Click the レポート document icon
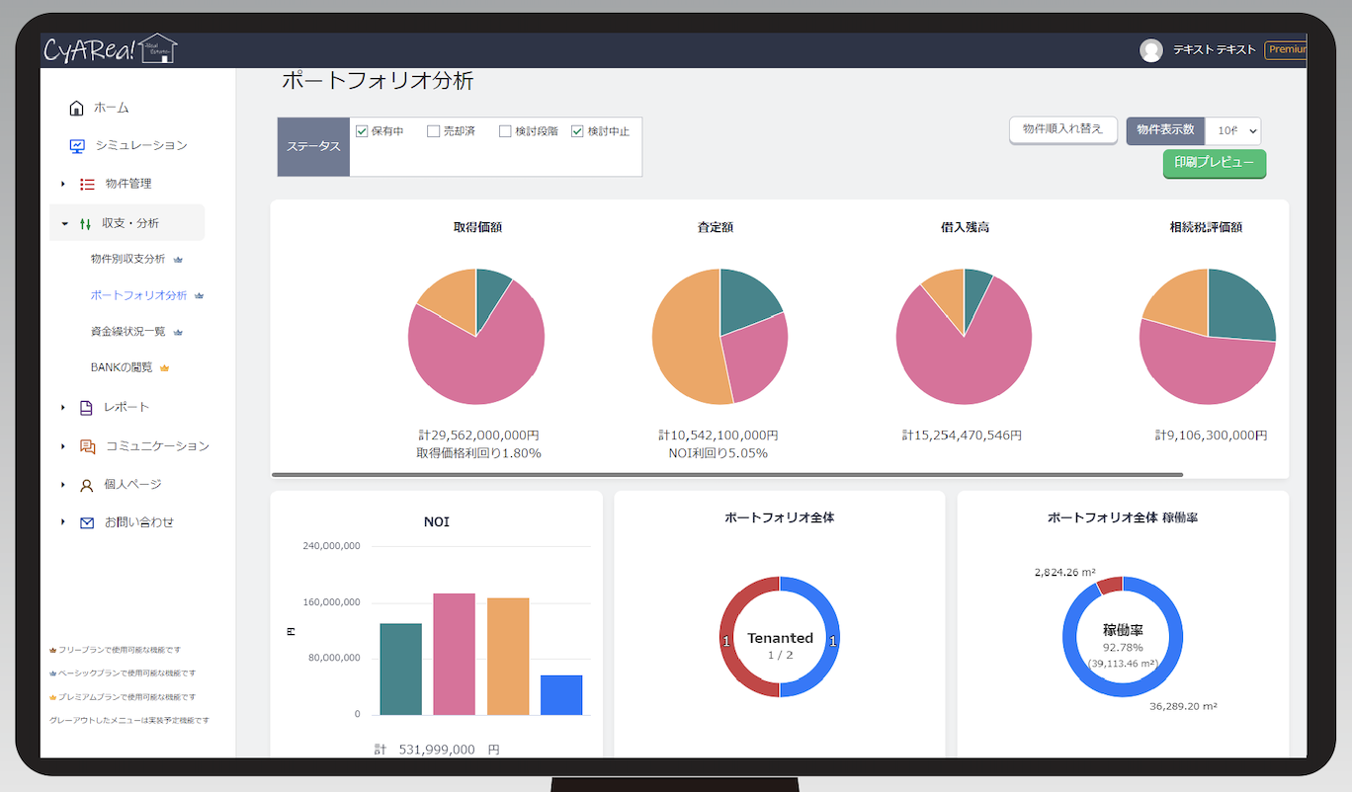1352x792 pixels. point(86,408)
